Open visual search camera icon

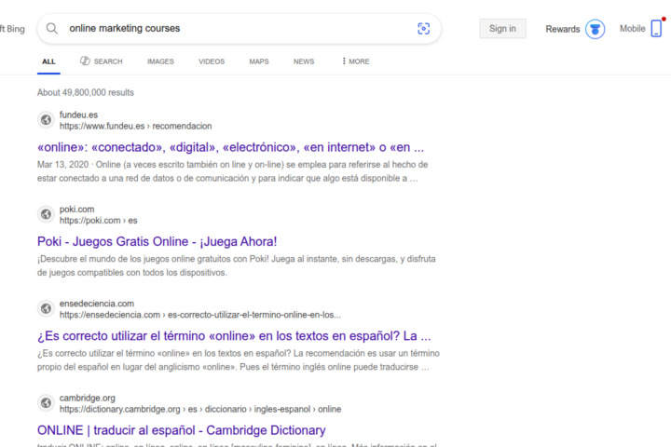pos(423,29)
